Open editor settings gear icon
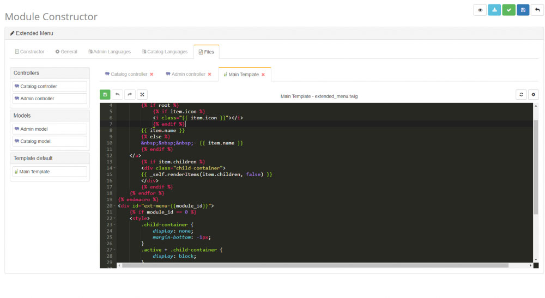The image size is (545, 298). (x=534, y=94)
